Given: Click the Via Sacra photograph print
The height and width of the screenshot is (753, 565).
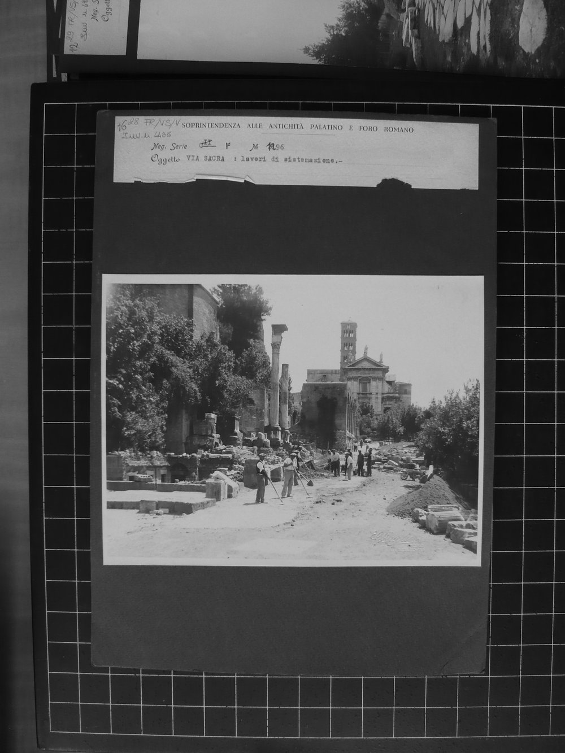Looking at the screenshot, I should (293, 420).
